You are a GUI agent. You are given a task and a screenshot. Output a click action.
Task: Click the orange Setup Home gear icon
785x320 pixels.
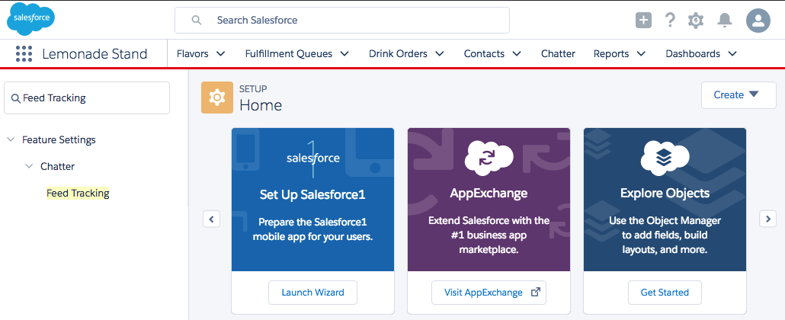click(217, 98)
